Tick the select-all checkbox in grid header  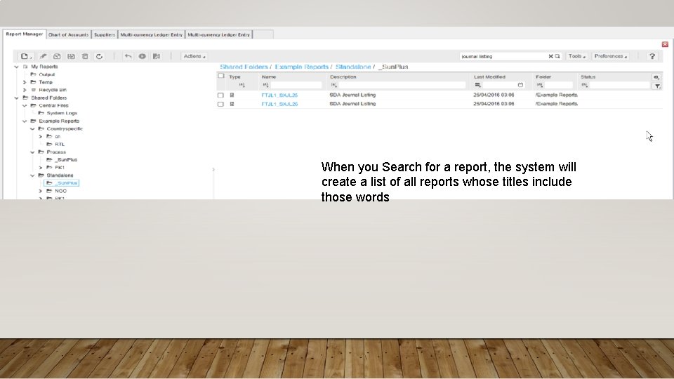coord(221,76)
